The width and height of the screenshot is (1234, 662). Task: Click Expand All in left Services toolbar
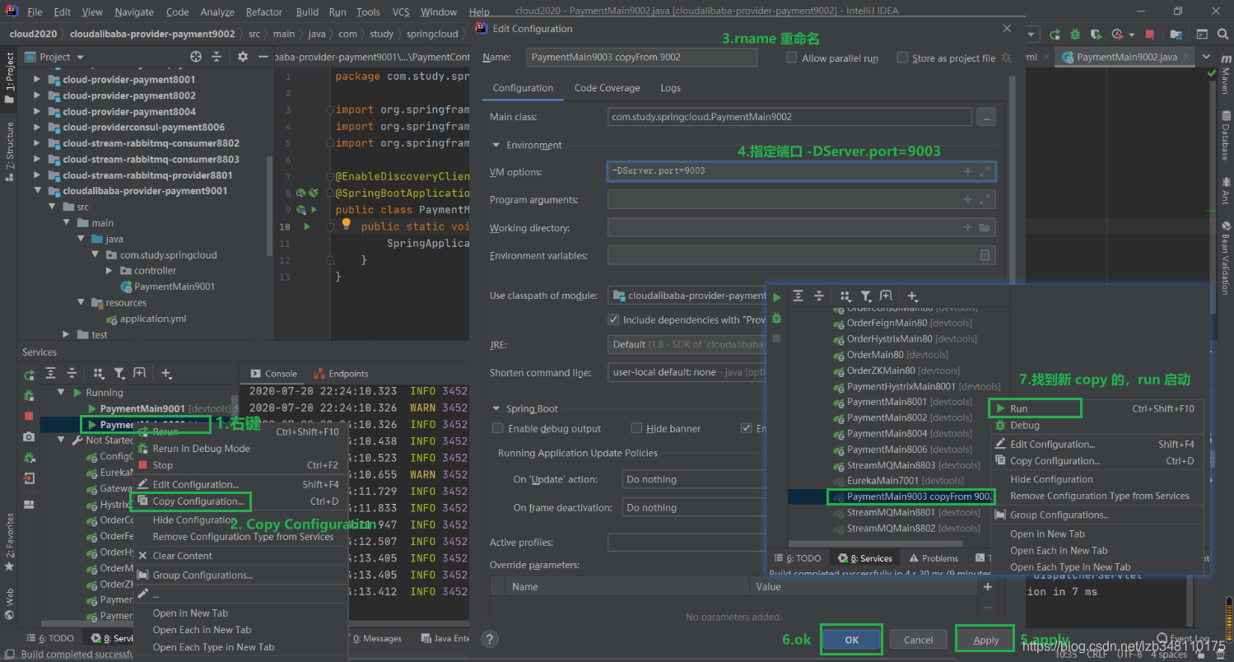(51, 373)
